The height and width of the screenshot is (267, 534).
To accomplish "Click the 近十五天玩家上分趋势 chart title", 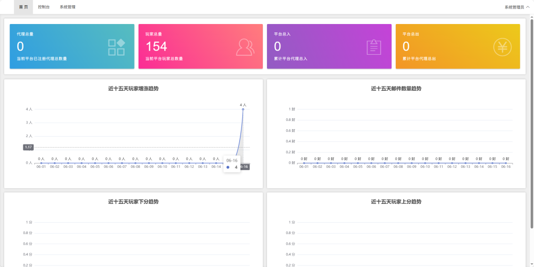I will [396, 202].
